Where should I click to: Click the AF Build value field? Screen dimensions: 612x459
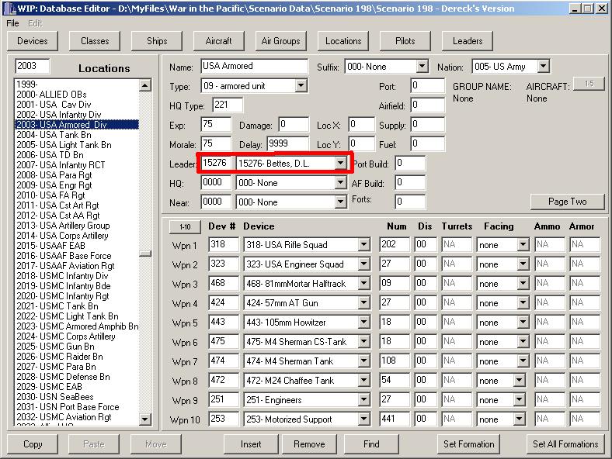[410, 183]
